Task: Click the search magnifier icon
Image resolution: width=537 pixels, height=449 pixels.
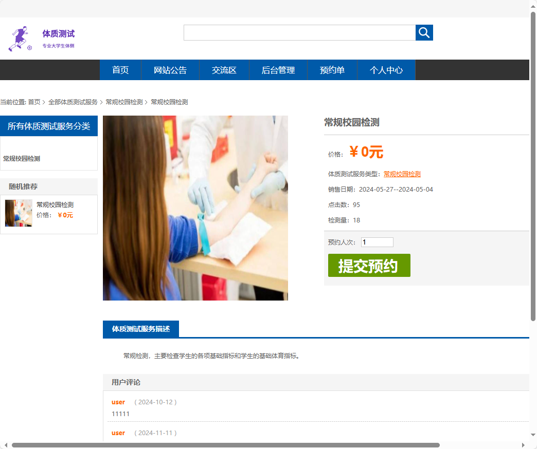Action: coord(424,32)
